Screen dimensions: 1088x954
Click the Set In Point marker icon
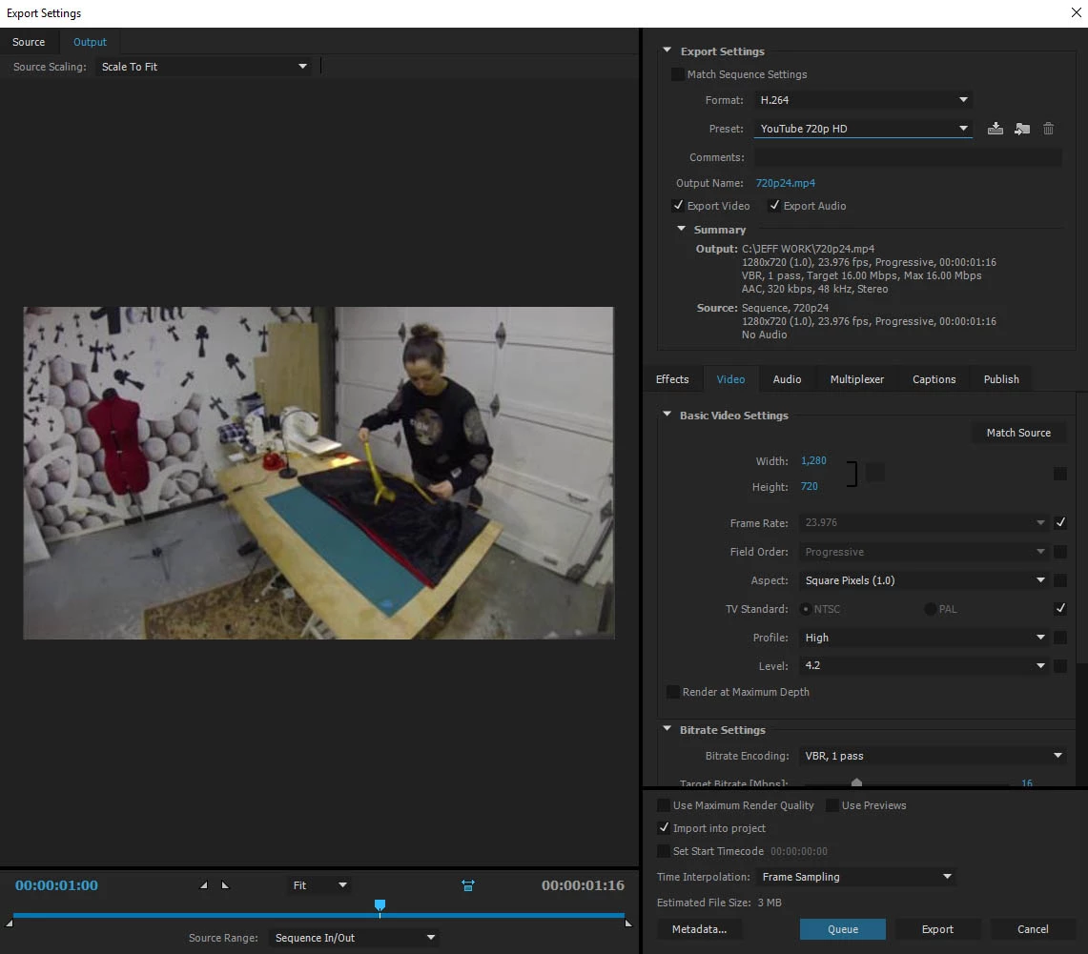[x=203, y=885]
